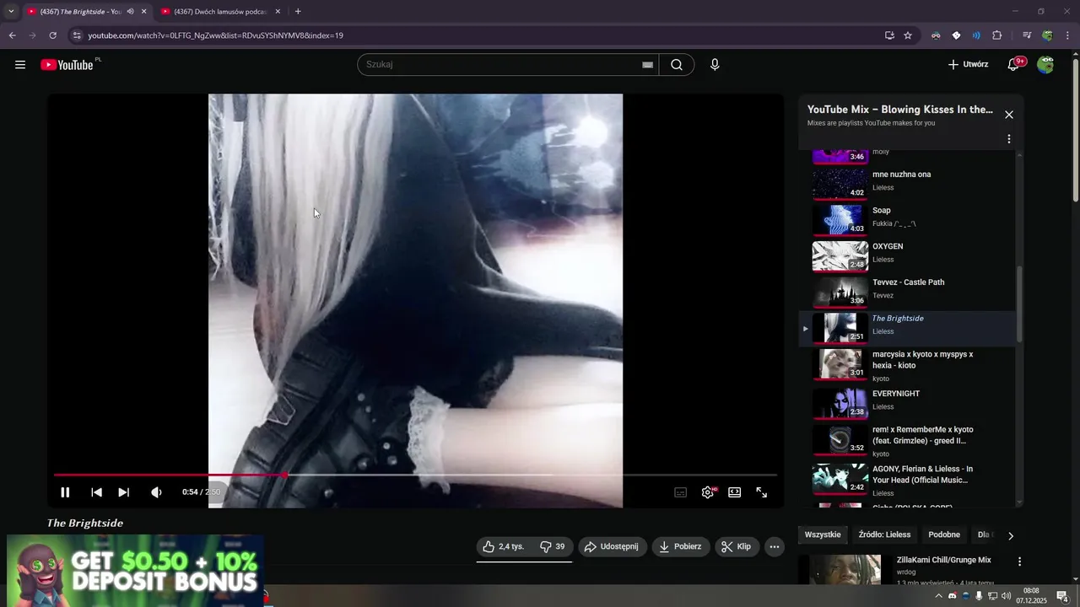Skip to the next video
Image resolution: width=1080 pixels, height=607 pixels.
coord(124,492)
